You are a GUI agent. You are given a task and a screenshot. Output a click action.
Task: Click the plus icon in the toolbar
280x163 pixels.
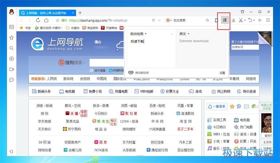(260, 20)
